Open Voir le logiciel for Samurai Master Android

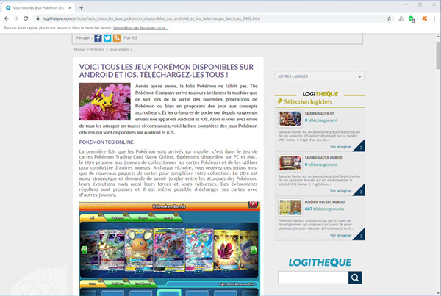[x=340, y=191]
